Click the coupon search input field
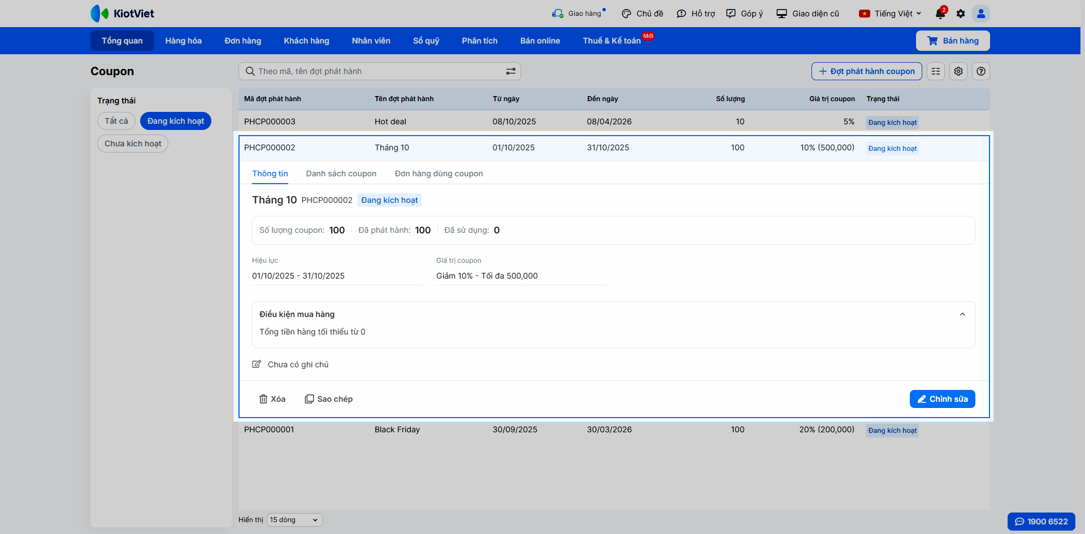This screenshot has height=534, width=1085. 373,71
